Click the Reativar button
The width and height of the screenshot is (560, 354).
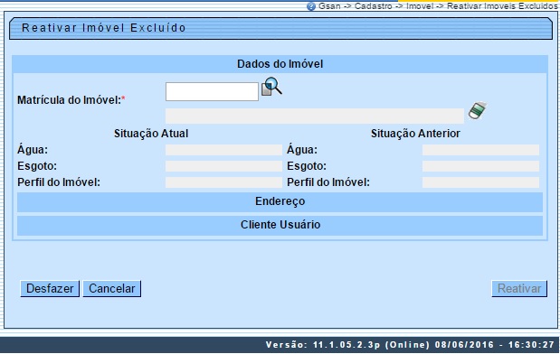pyautogui.click(x=519, y=288)
